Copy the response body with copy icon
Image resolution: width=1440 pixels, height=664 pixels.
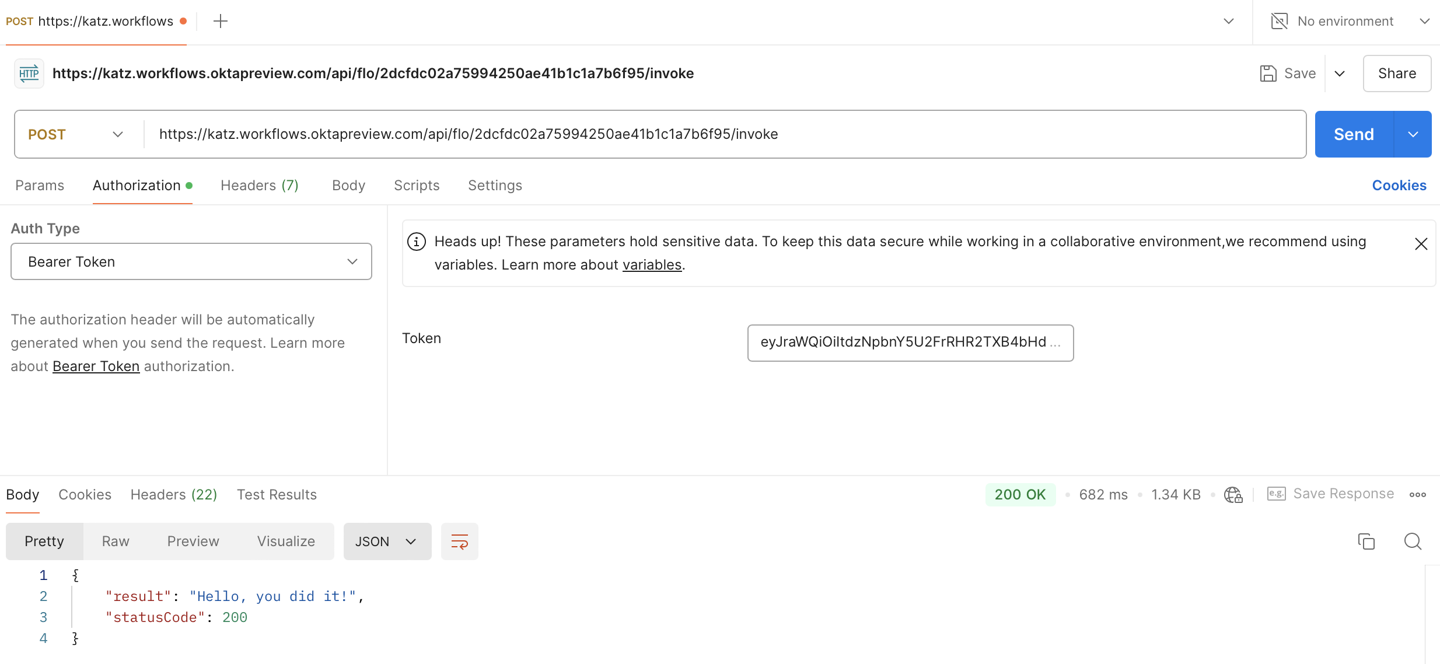1366,541
